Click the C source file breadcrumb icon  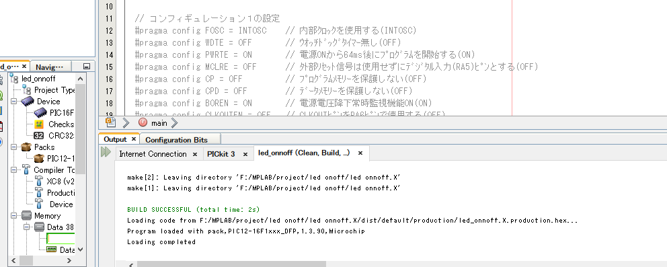tap(110, 123)
